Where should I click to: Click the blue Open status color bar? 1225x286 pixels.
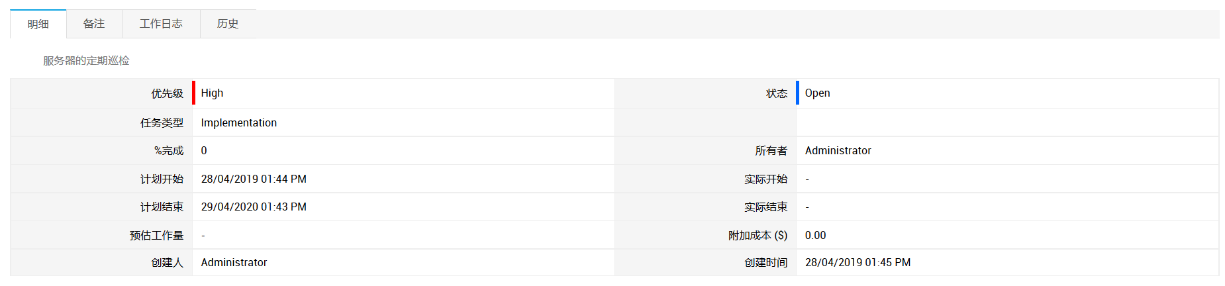[798, 93]
